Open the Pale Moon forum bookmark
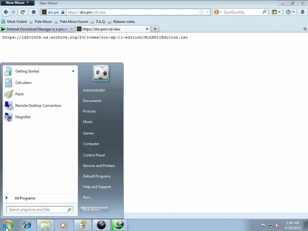308x231 pixels. coord(71,22)
